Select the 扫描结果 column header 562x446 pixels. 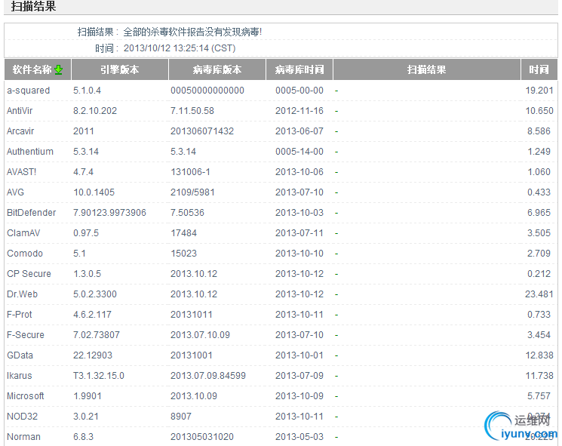(426, 69)
